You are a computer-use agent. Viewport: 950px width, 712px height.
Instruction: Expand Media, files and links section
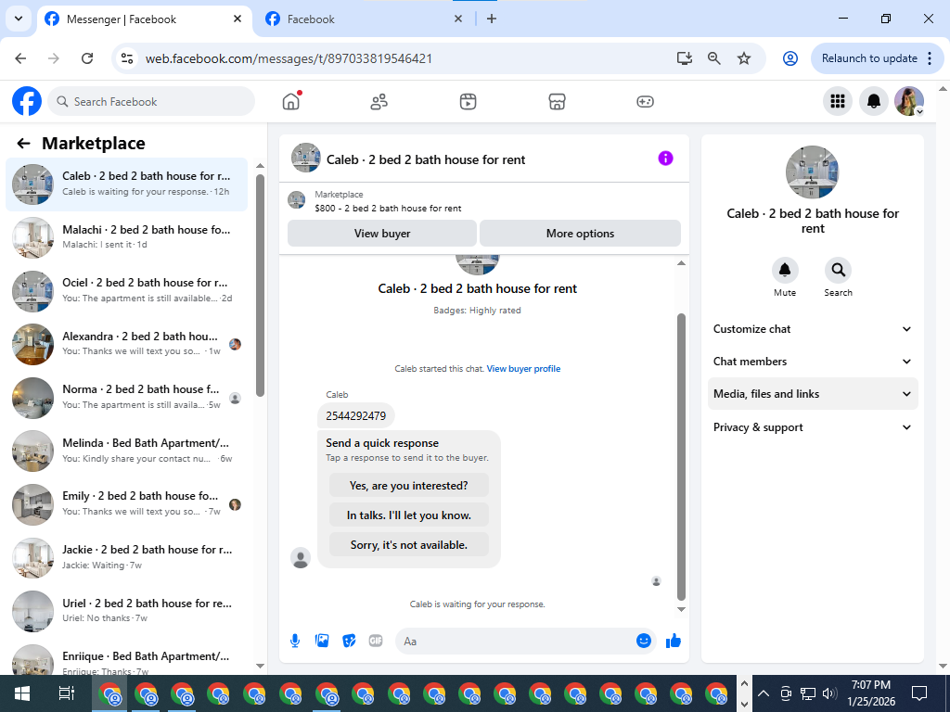coord(813,393)
